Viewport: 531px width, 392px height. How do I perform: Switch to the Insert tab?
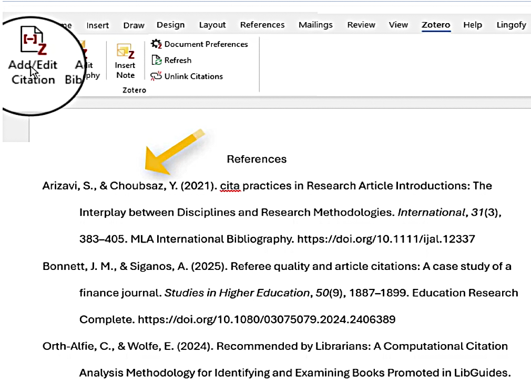pyautogui.click(x=97, y=25)
